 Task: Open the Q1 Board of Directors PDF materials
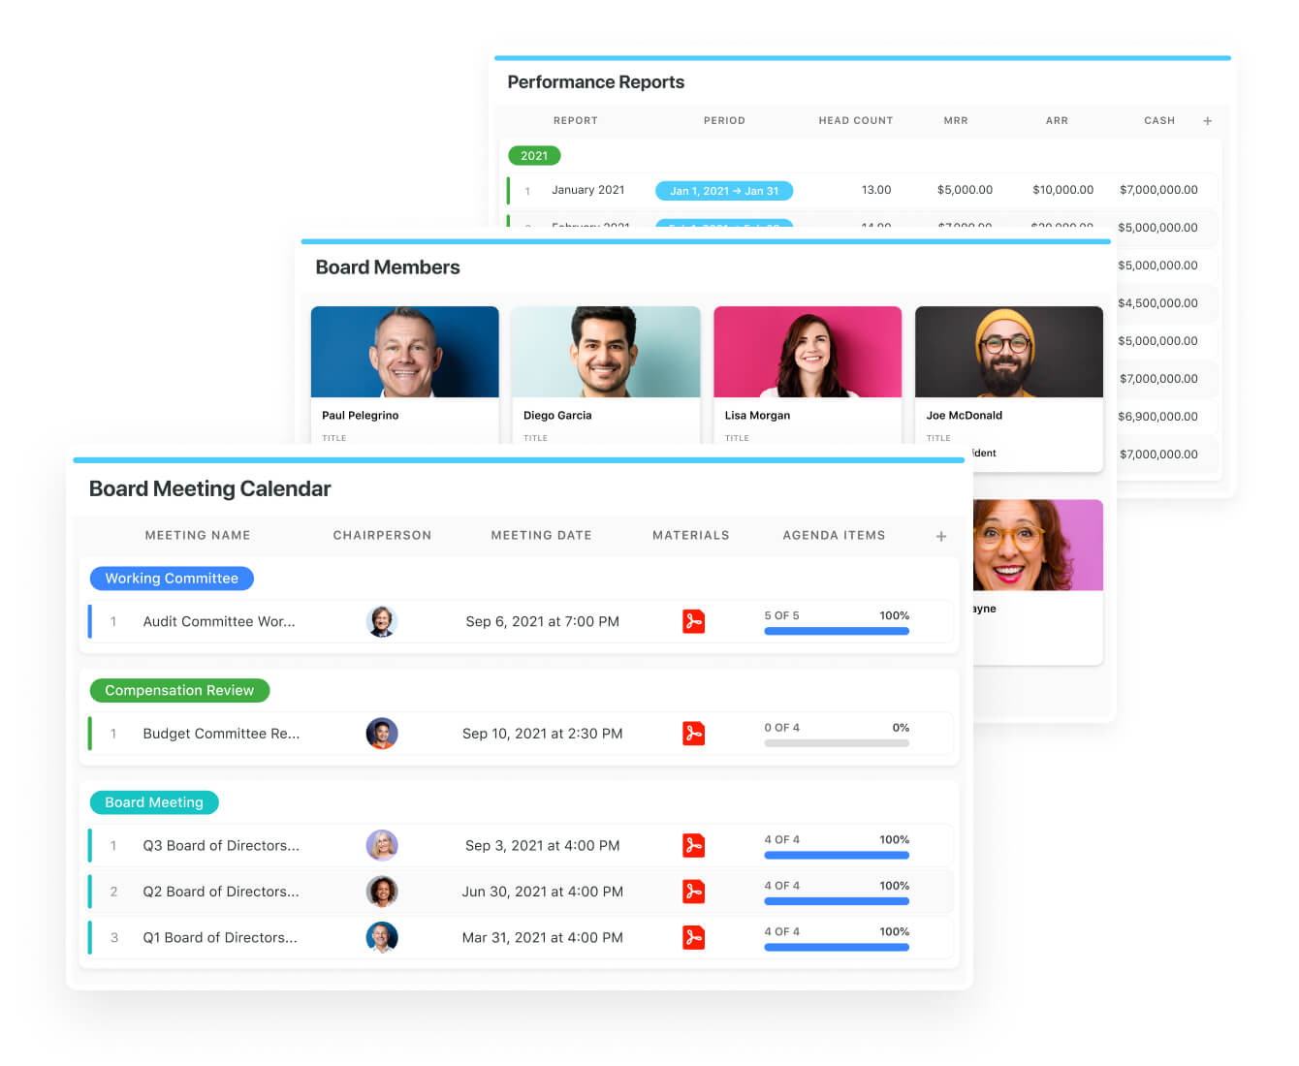[693, 937]
